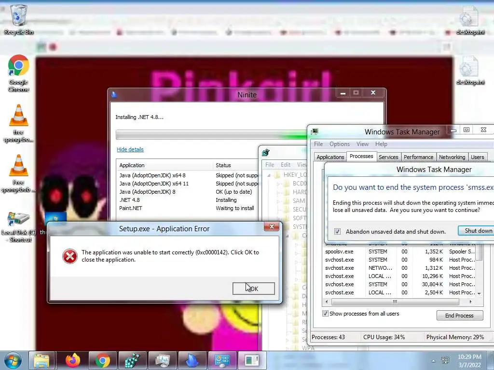Click the Registry Editor title bar icon
Viewport: 494px width, 370px height.
tap(266, 153)
